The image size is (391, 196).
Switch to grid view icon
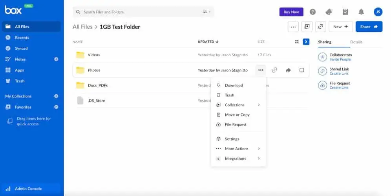pyautogui.click(x=297, y=42)
